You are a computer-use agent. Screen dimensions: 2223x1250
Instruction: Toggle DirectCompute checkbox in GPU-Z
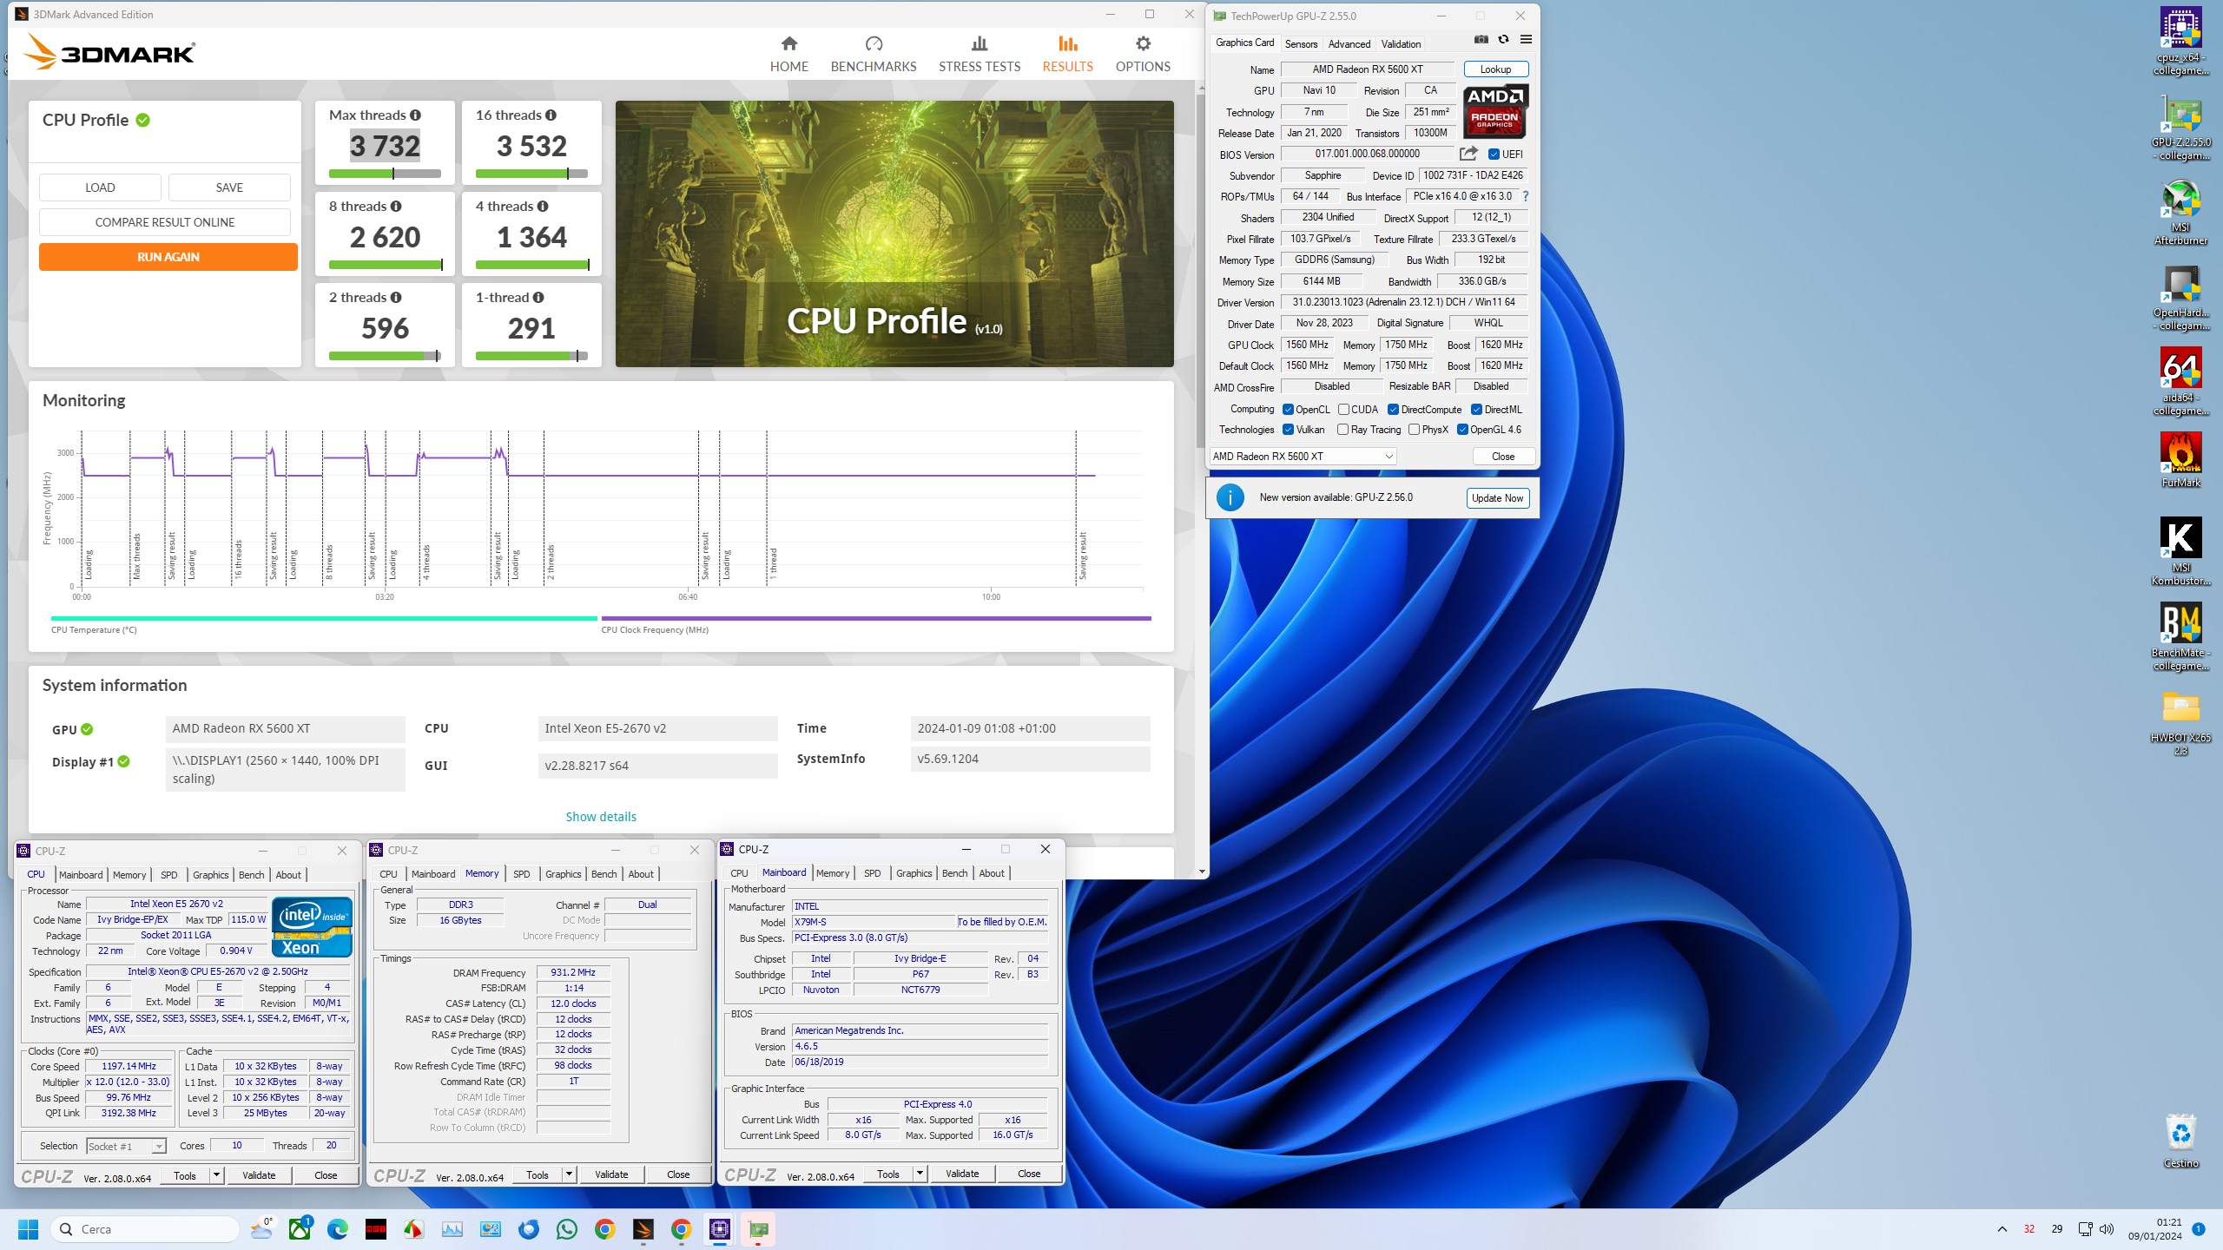tap(1393, 410)
